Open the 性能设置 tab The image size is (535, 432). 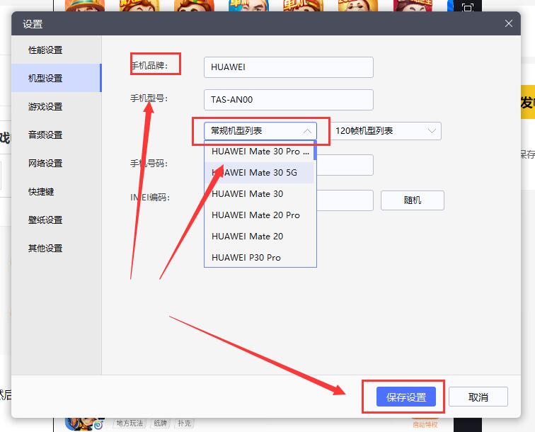point(45,50)
